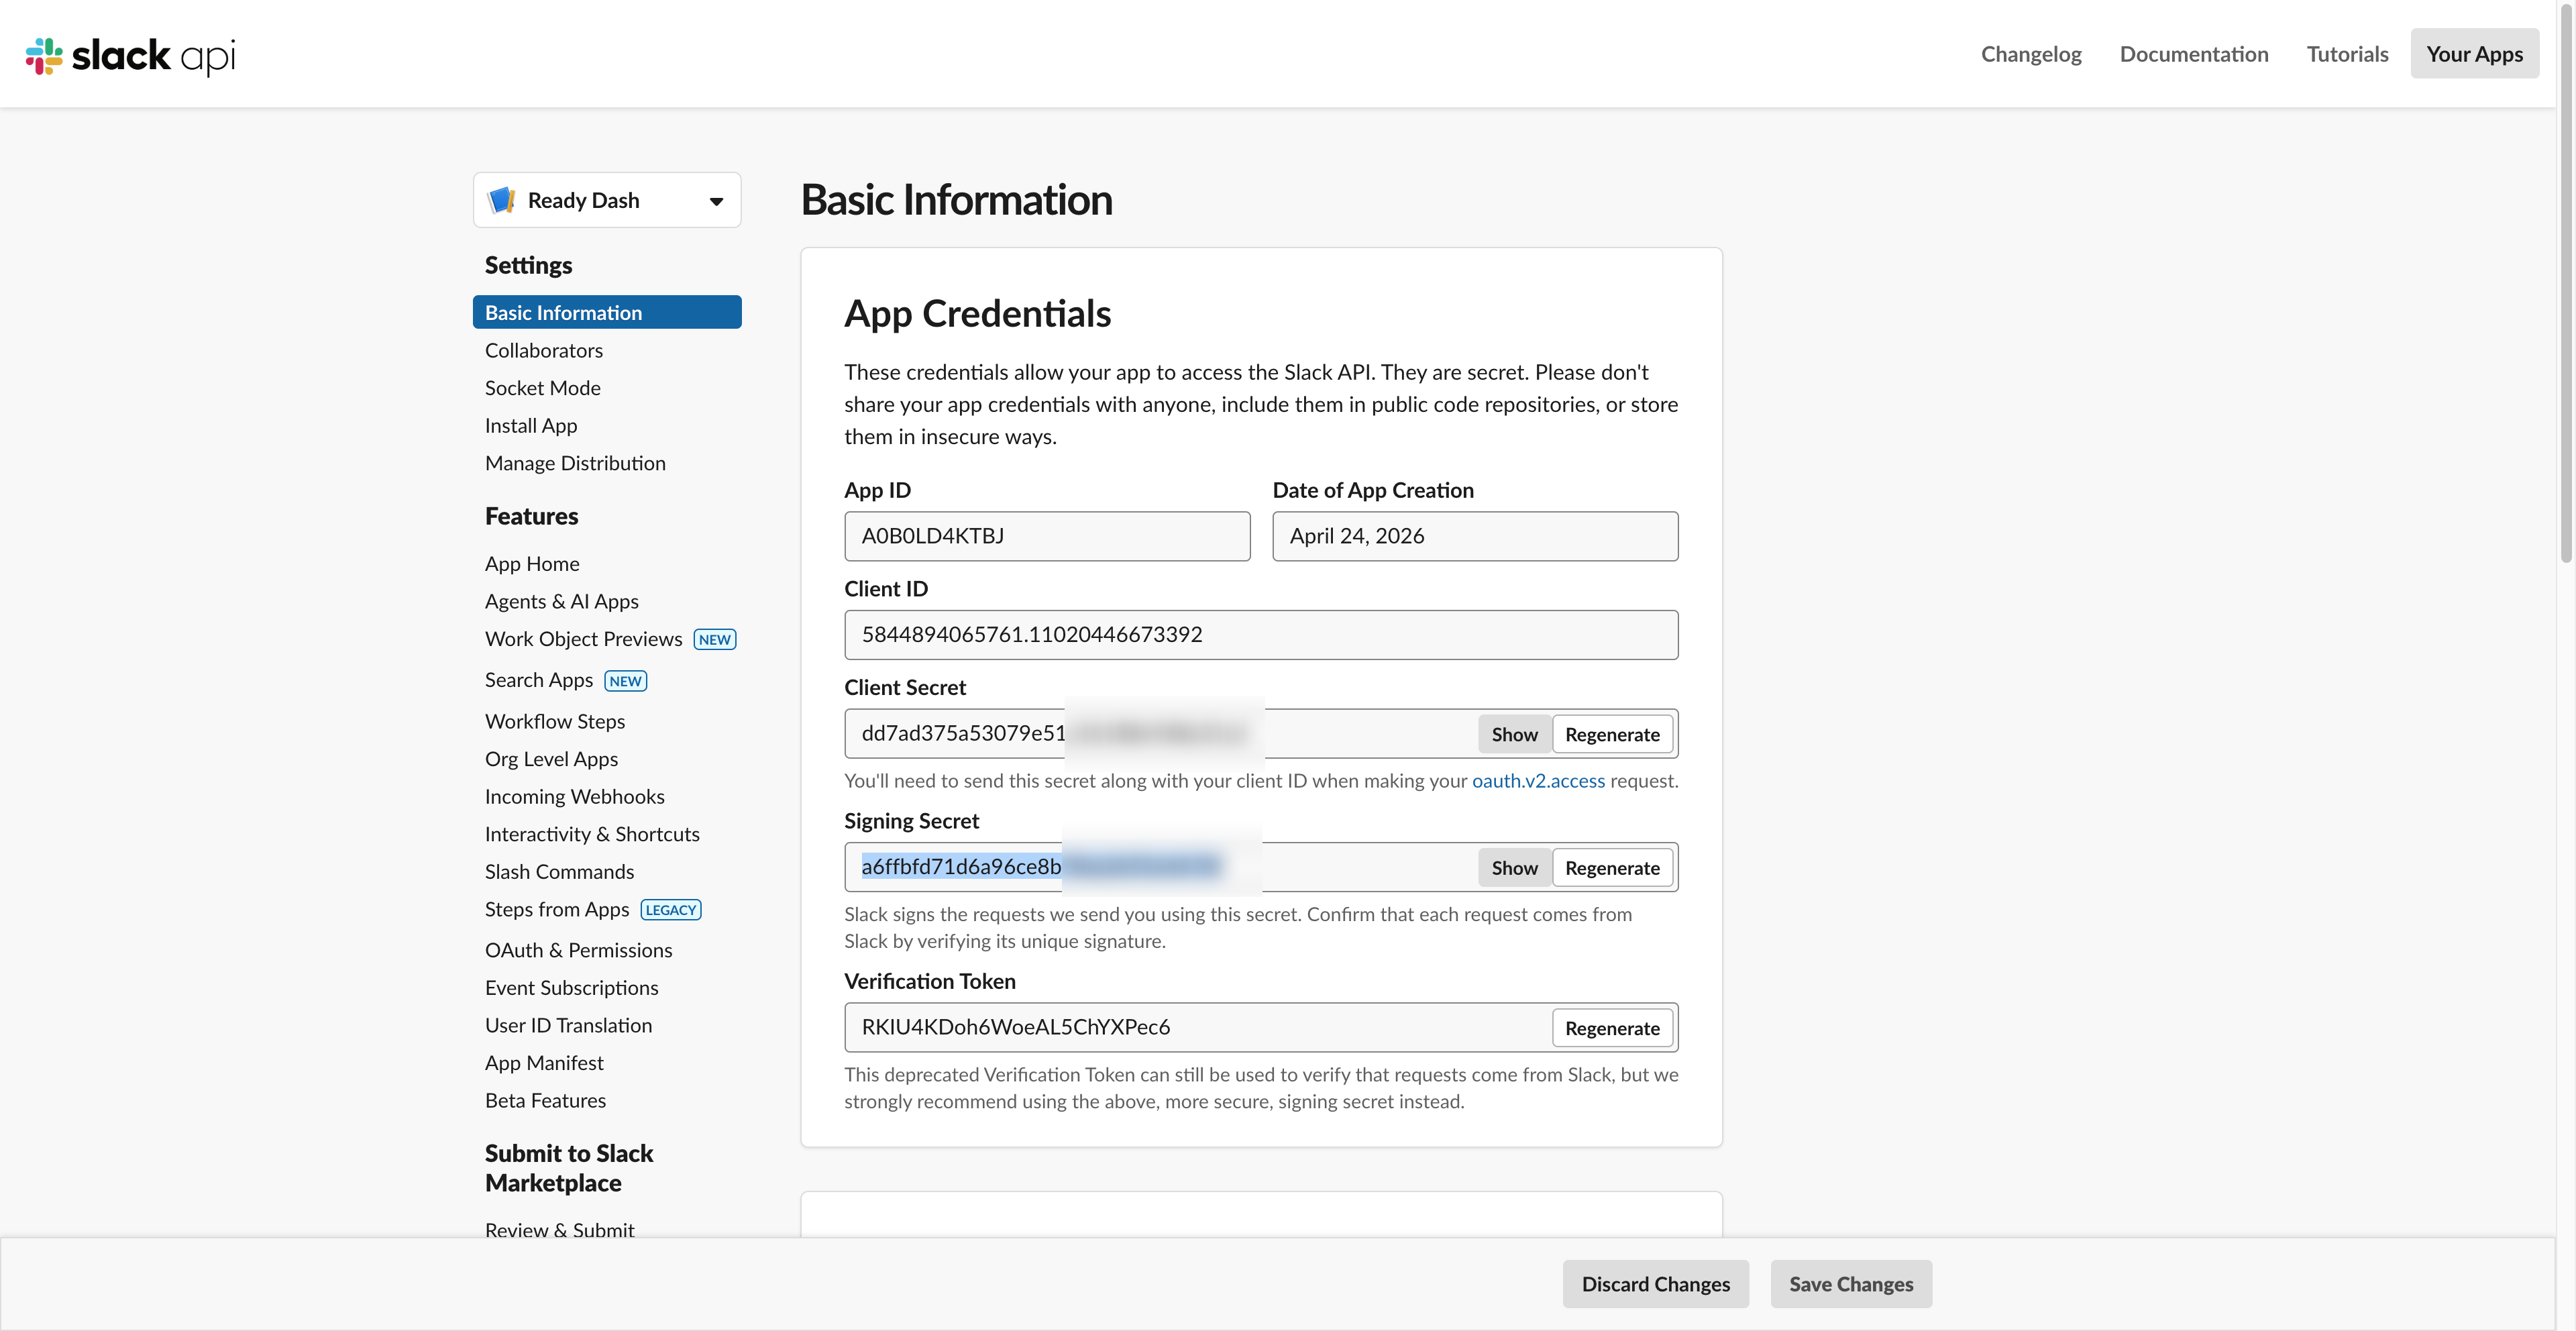The height and width of the screenshot is (1331, 2576).
Task: Click the App ID field
Action: pyautogui.click(x=1047, y=536)
